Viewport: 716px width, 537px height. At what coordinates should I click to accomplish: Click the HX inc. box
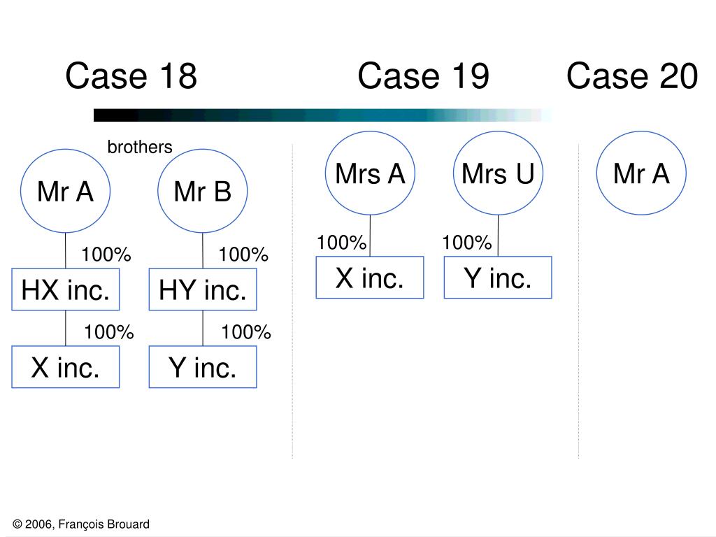pos(65,289)
